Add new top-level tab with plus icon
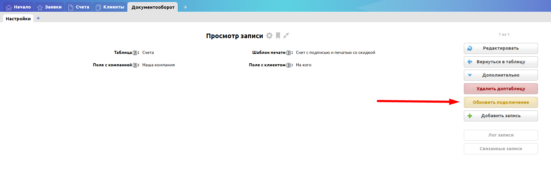This screenshot has height=178, width=551. (x=185, y=7)
